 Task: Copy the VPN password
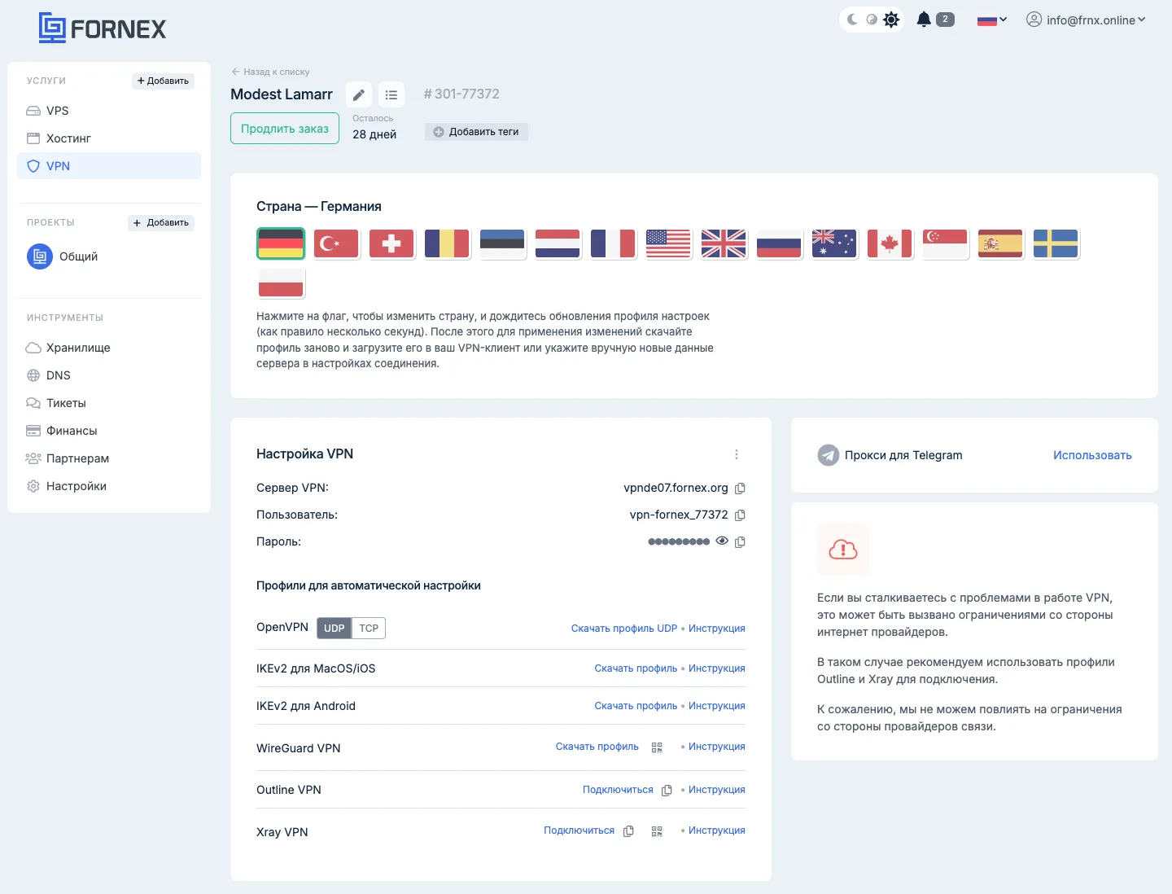(740, 542)
